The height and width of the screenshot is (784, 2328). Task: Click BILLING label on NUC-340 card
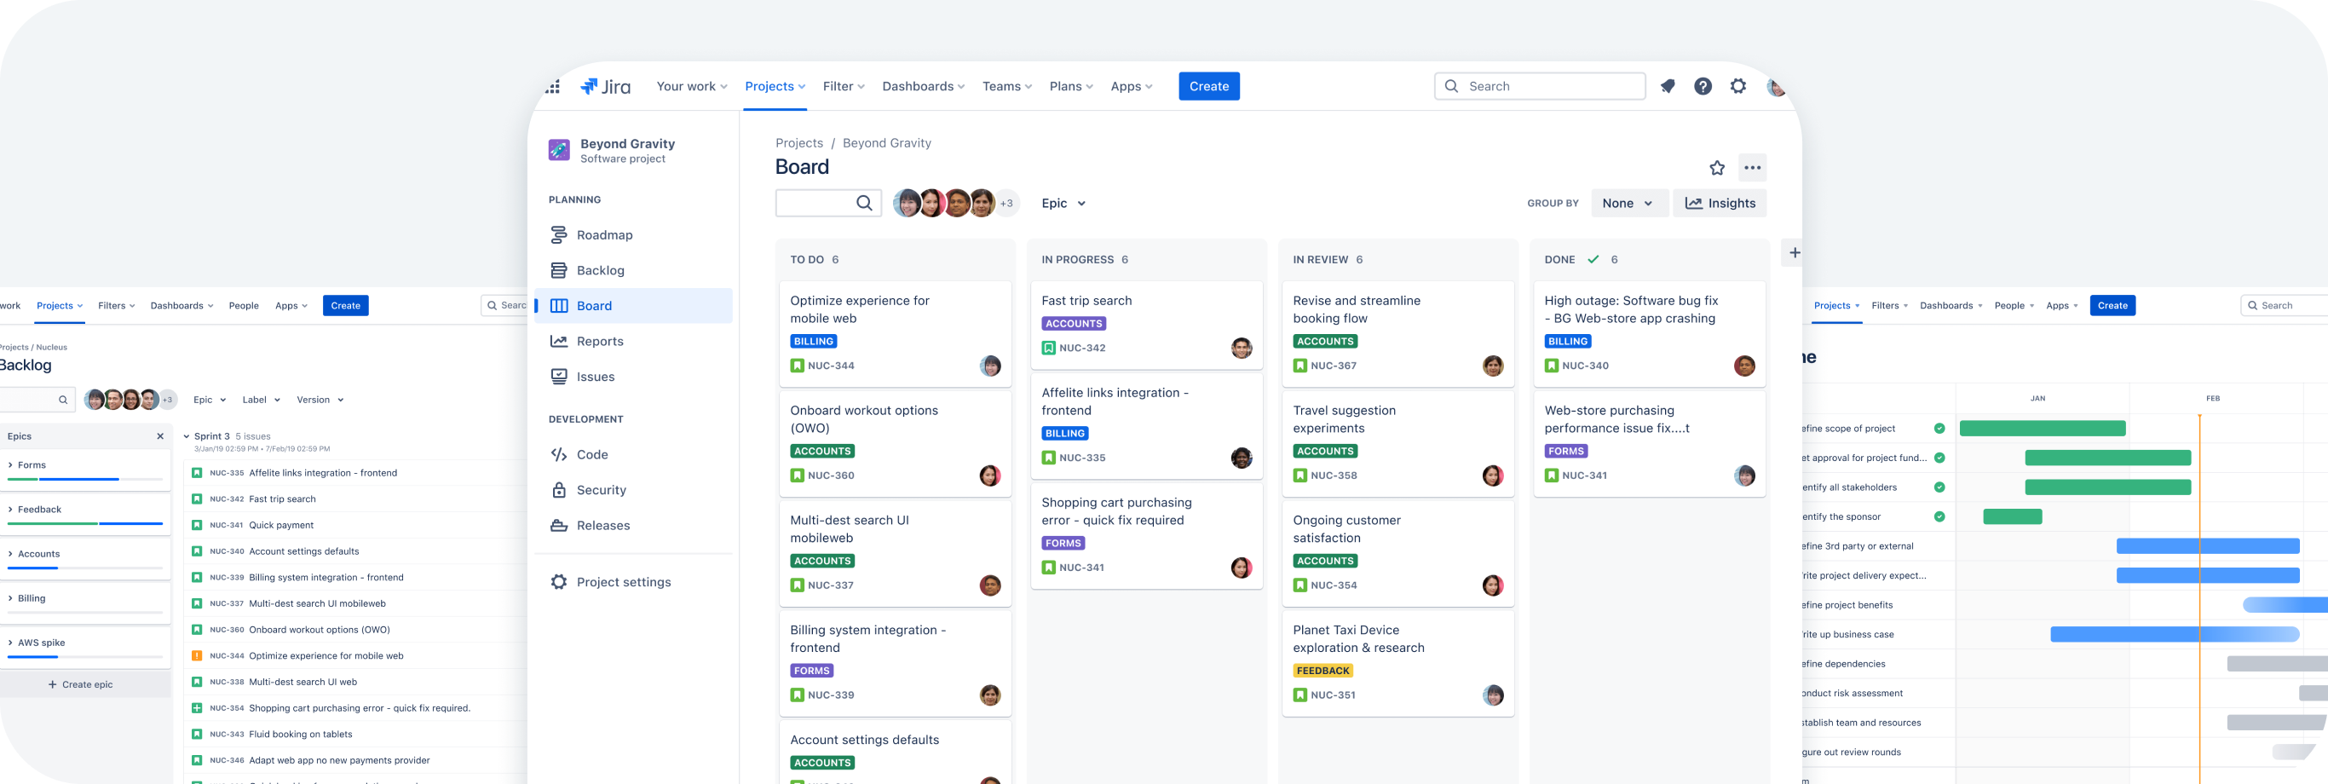tap(1567, 341)
